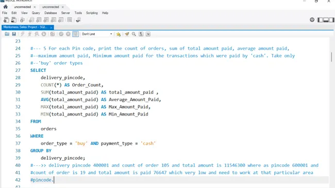Screen dimensions: 335x188
Task: Expand the Don't Limit rows dropdown
Action: (x=97, y=34)
